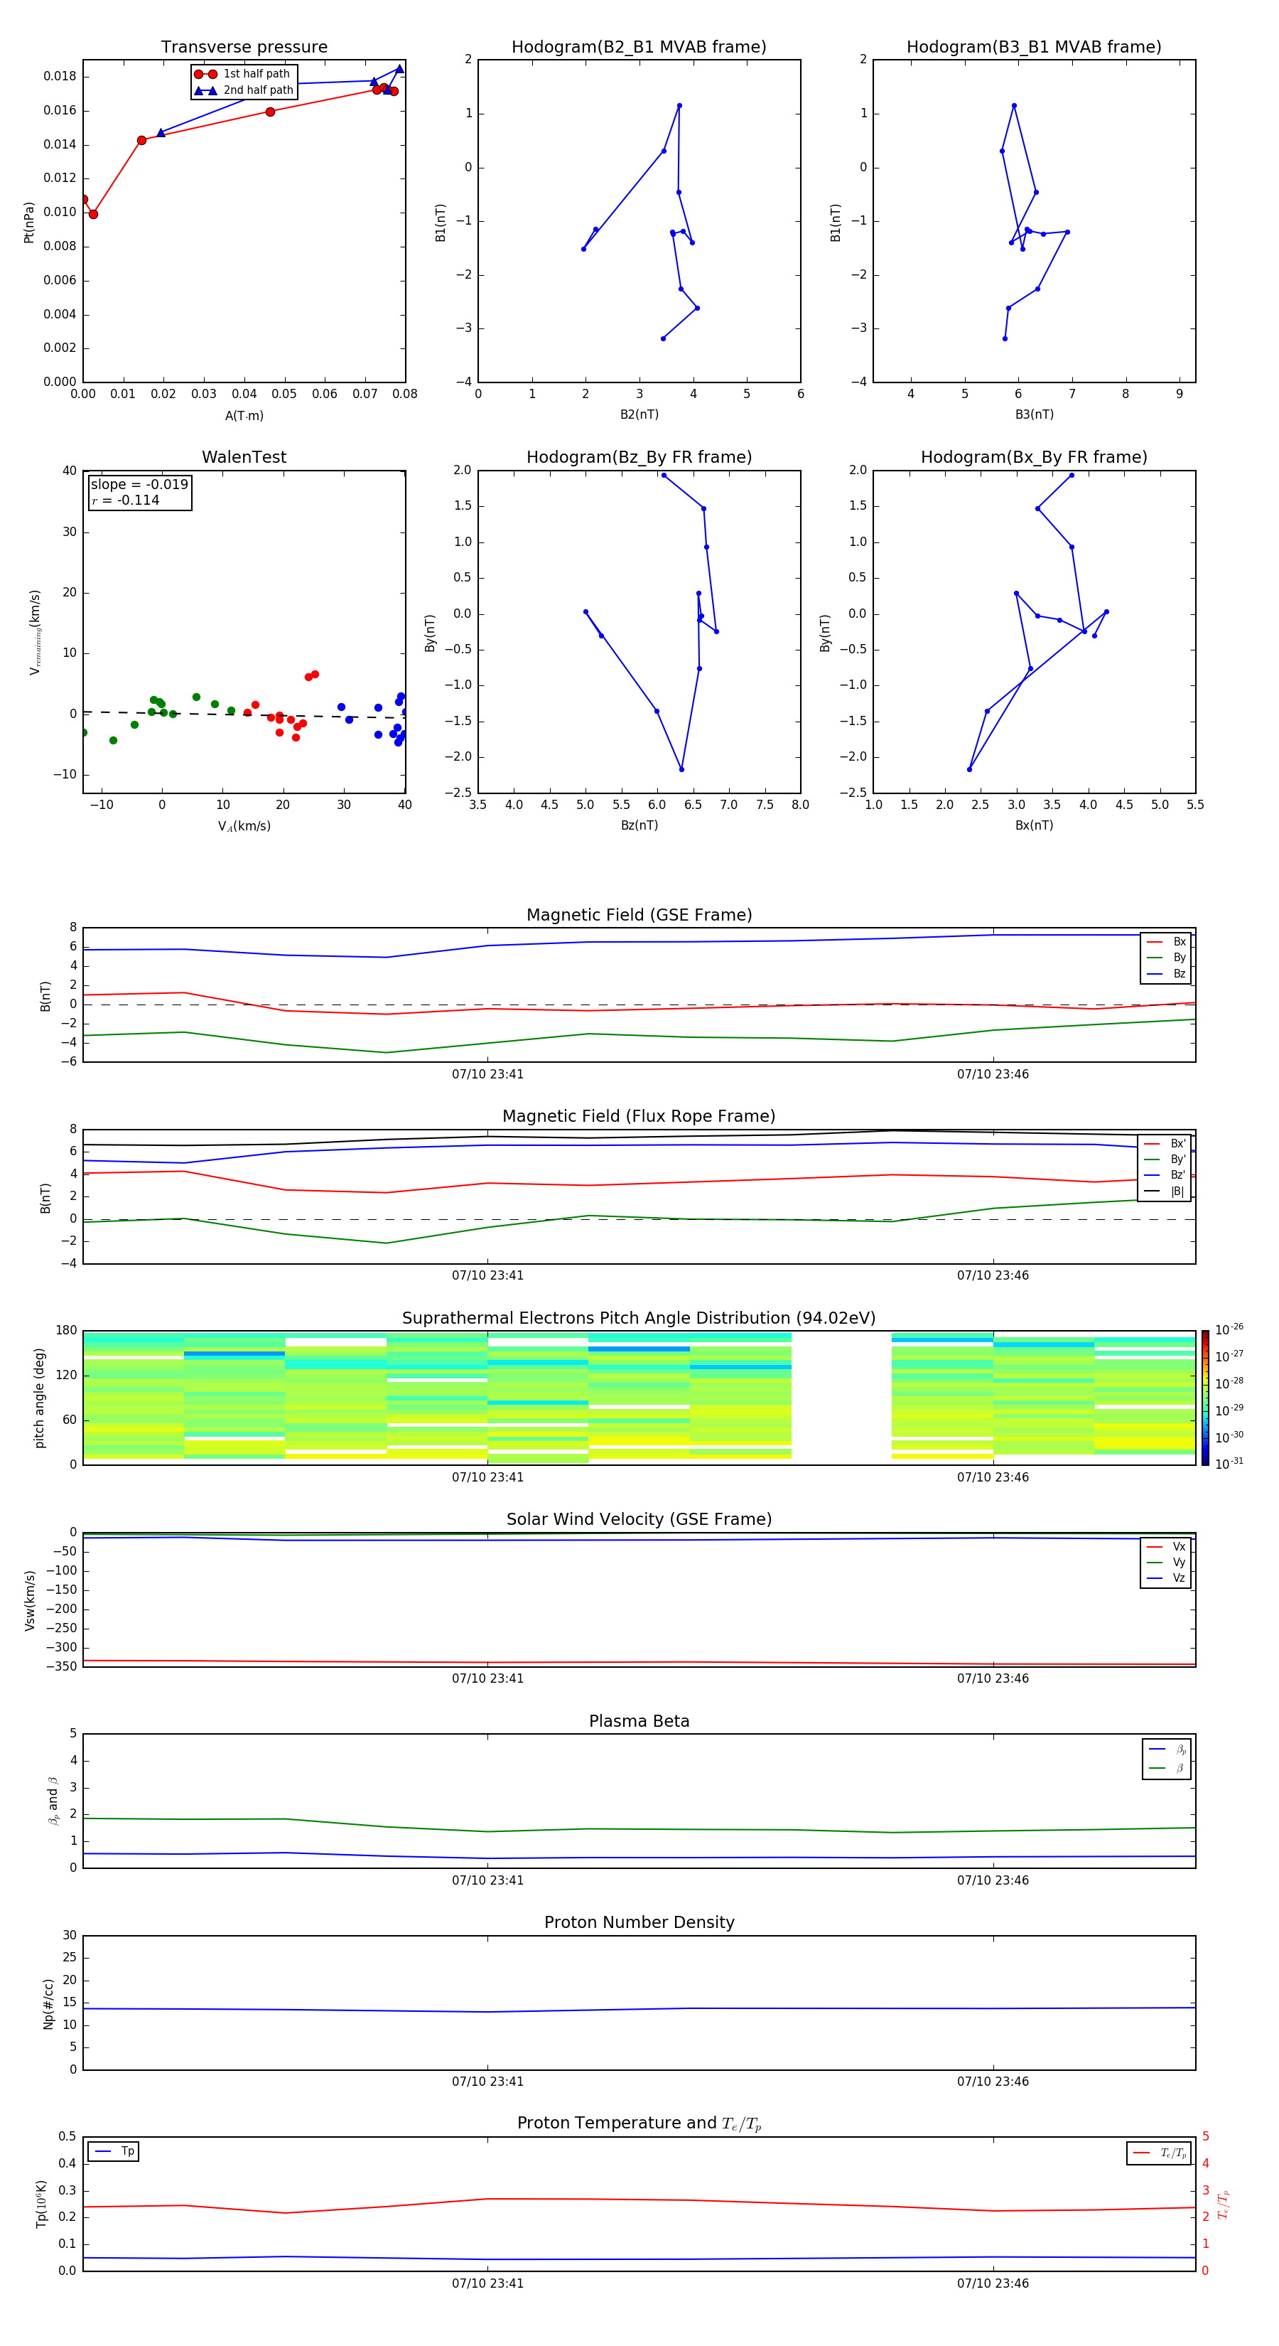This screenshot has width=1279, height=2346.
Task: Click the 'slope = -0.019' annotation
Action: click(x=139, y=485)
